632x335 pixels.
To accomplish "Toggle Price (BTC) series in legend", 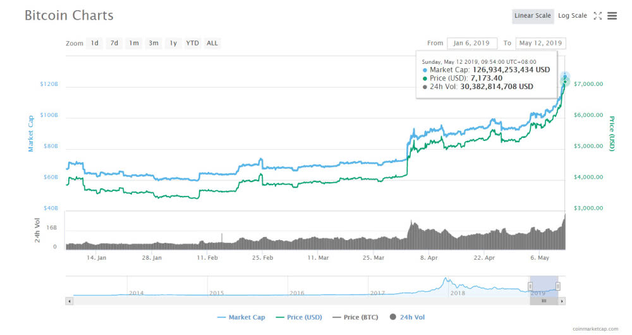I will (x=355, y=317).
